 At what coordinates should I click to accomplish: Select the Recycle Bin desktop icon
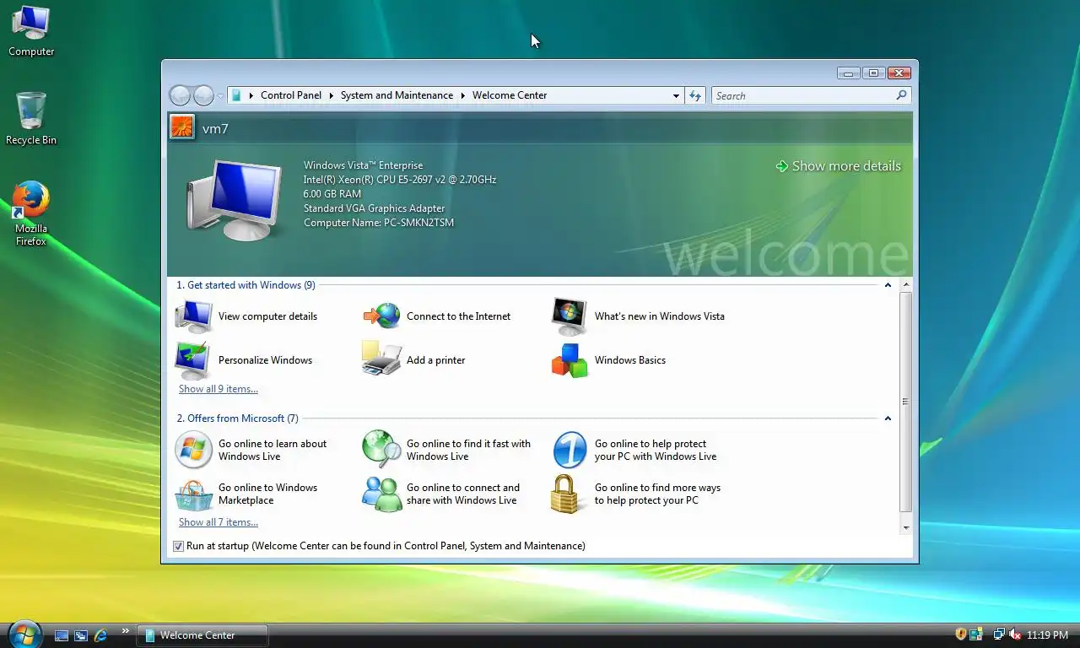click(x=31, y=119)
